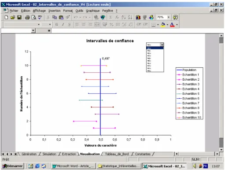Viewport: 225px width, 170px height.
Task: Sort ascending with A-Z icon
Action: coord(124,17)
